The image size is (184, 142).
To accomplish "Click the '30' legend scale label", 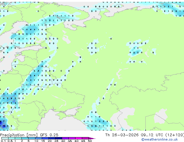I will (63, 141).
